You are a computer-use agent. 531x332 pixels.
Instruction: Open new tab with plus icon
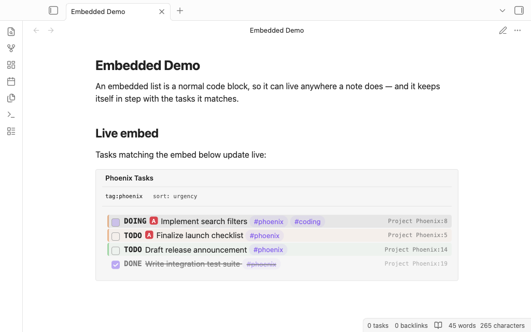[x=180, y=11]
